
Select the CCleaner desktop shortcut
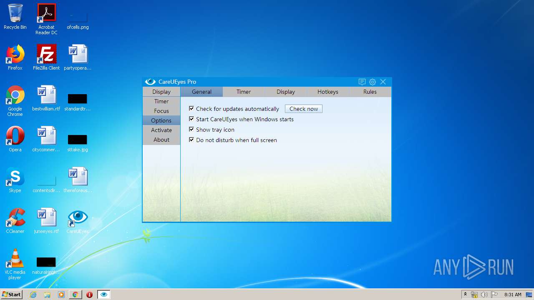point(15,221)
